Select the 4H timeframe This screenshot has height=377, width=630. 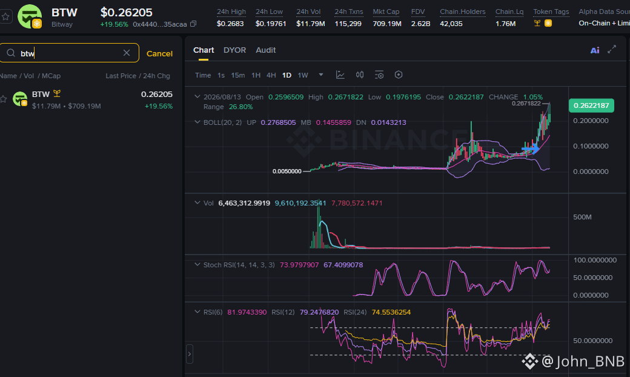271,75
